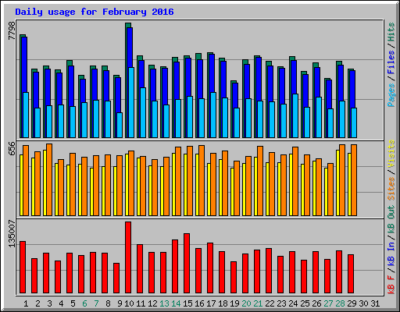Image resolution: width=400 pixels, height=312 pixels.
Task: Click the green weekend day label "27"
Action: [328, 303]
